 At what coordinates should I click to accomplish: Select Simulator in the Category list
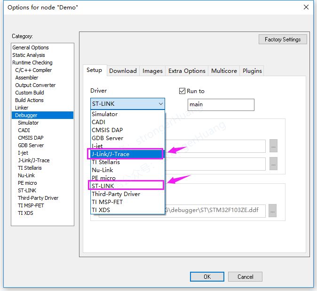pos(42,123)
